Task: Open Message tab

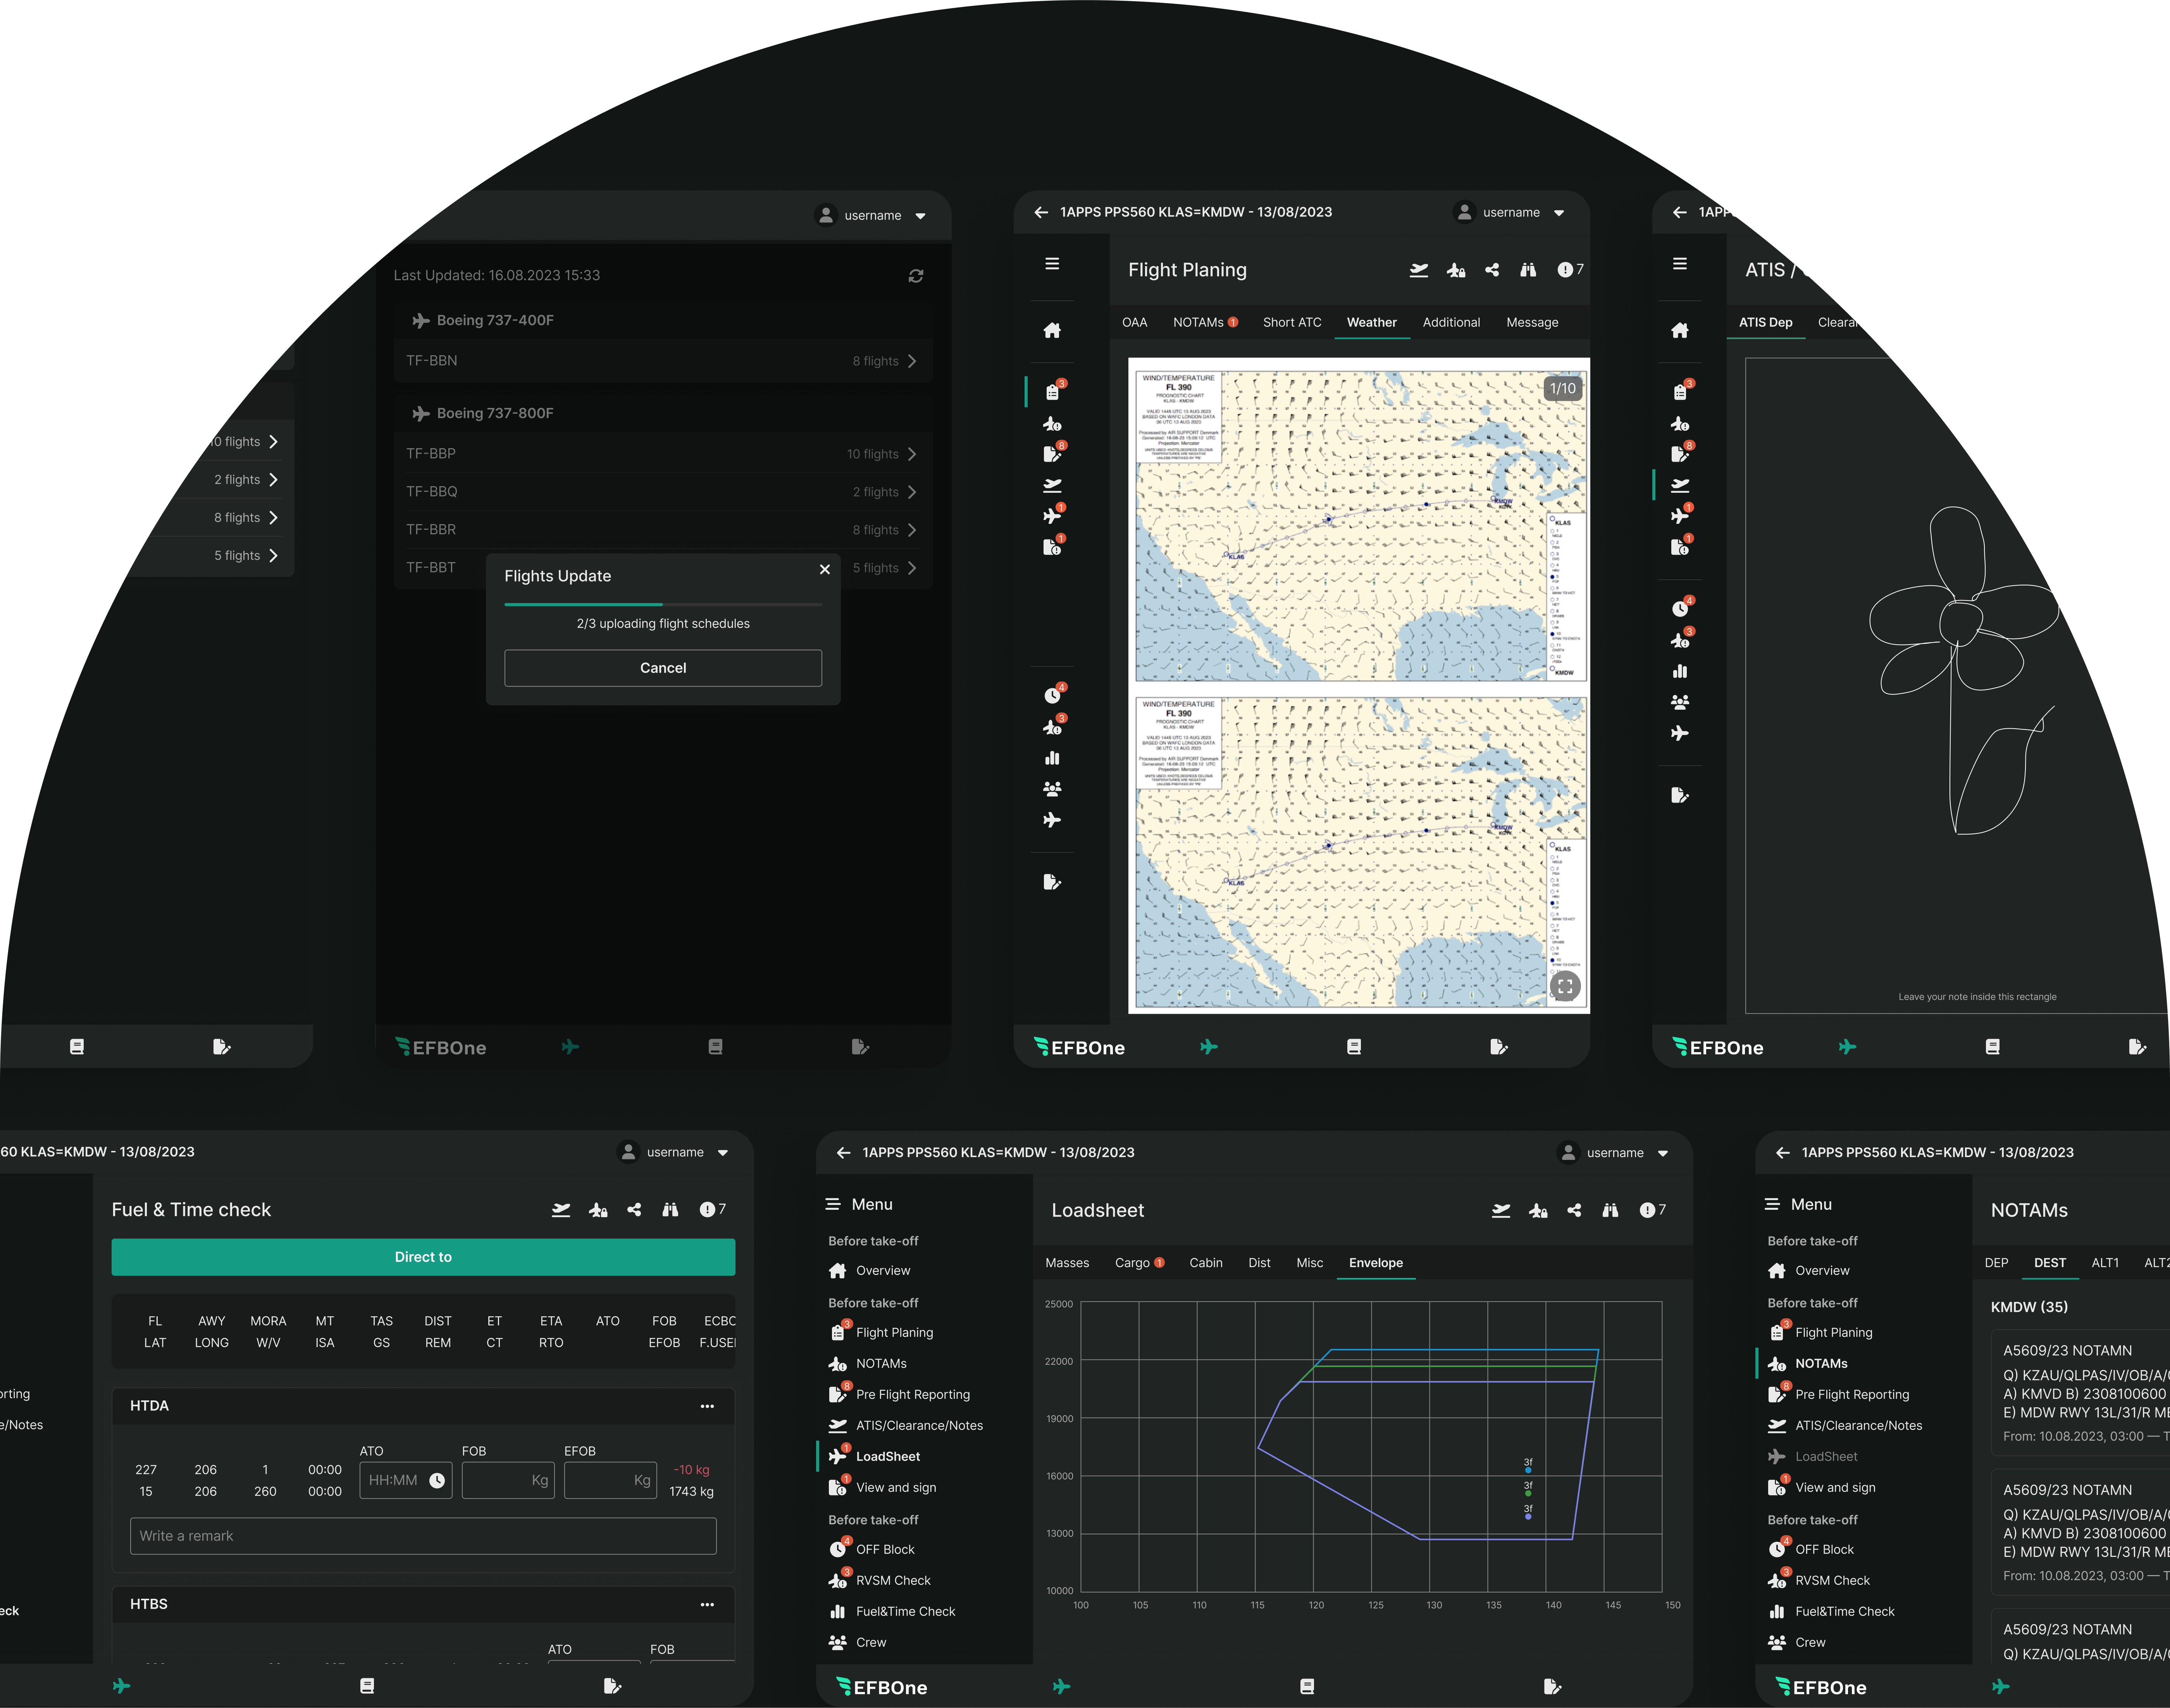Action: pyautogui.click(x=1532, y=322)
